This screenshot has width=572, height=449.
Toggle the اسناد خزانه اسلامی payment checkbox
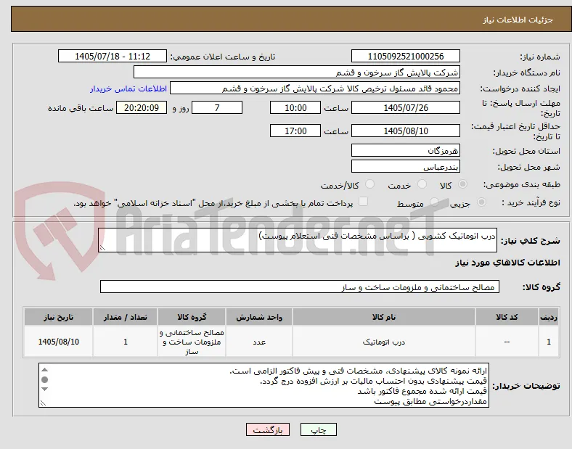click(364, 202)
